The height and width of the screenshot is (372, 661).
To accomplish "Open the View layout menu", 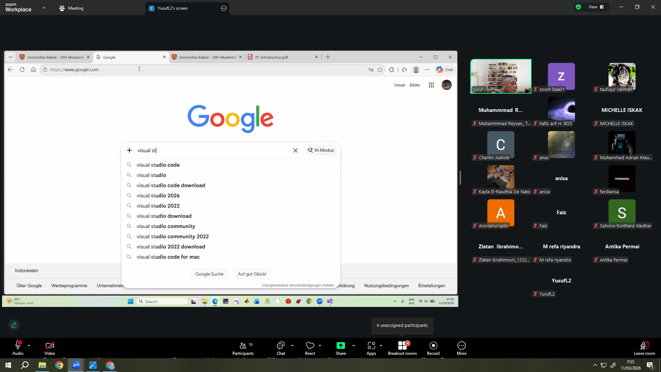I will tap(596, 7).
